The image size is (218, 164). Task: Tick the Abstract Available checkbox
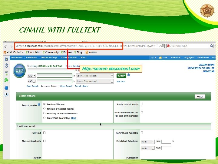[44, 141]
